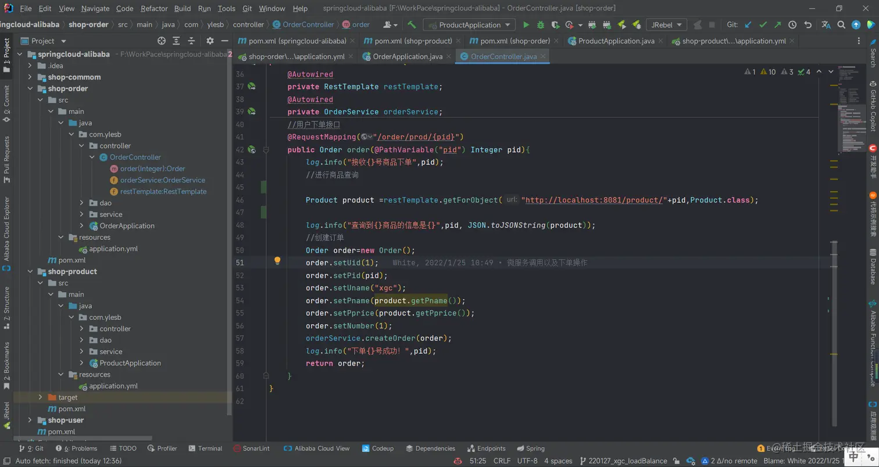This screenshot has height=467, width=879.
Task: Click the 10 warnings inspection indicator
Action: pos(768,71)
